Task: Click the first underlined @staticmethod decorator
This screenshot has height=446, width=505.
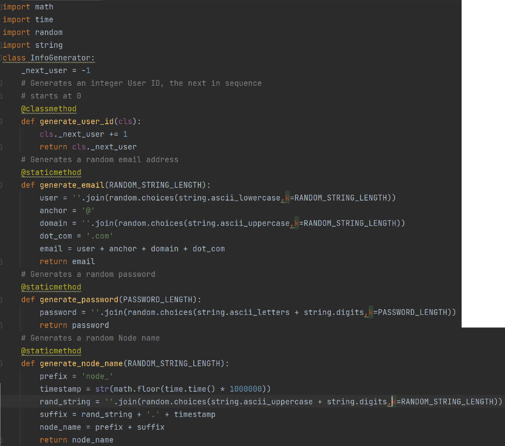Action: 51,172
